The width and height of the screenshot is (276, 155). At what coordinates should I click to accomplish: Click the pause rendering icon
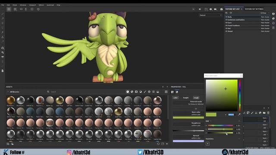click(x=200, y=9)
